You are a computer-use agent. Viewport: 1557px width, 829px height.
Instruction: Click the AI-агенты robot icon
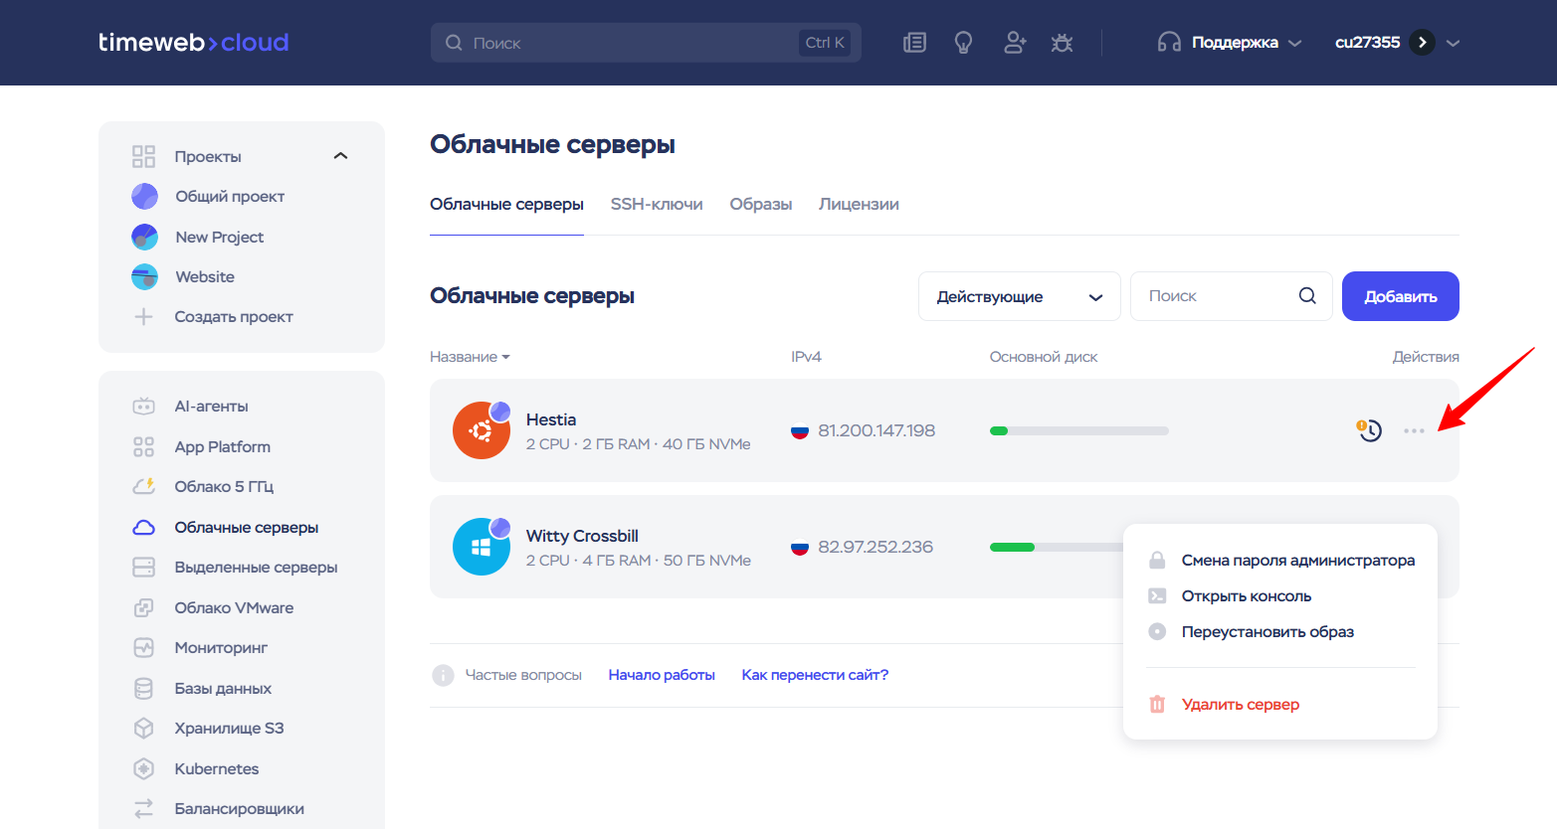[x=144, y=407]
